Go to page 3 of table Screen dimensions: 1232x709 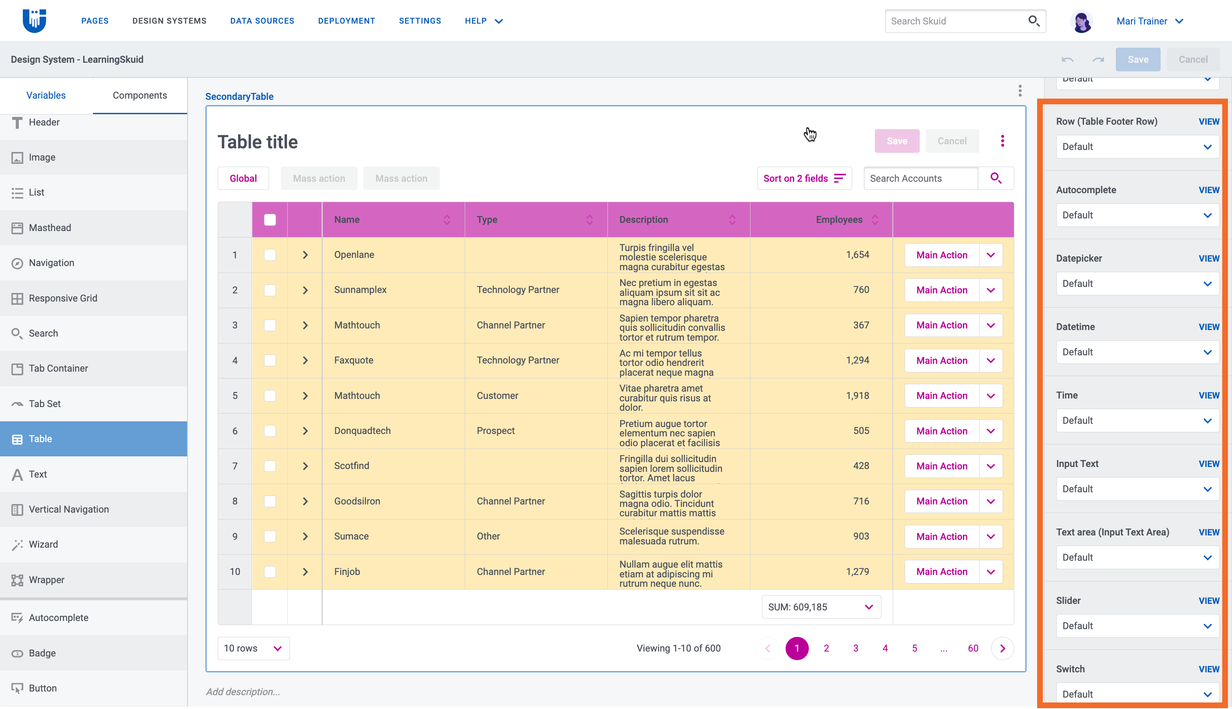[855, 648]
